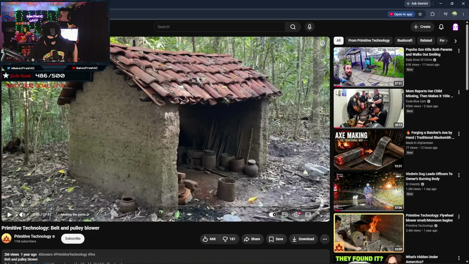Click the #fire hashtag
Image resolution: width=469 pixels, height=264 pixels.
(x=92, y=254)
